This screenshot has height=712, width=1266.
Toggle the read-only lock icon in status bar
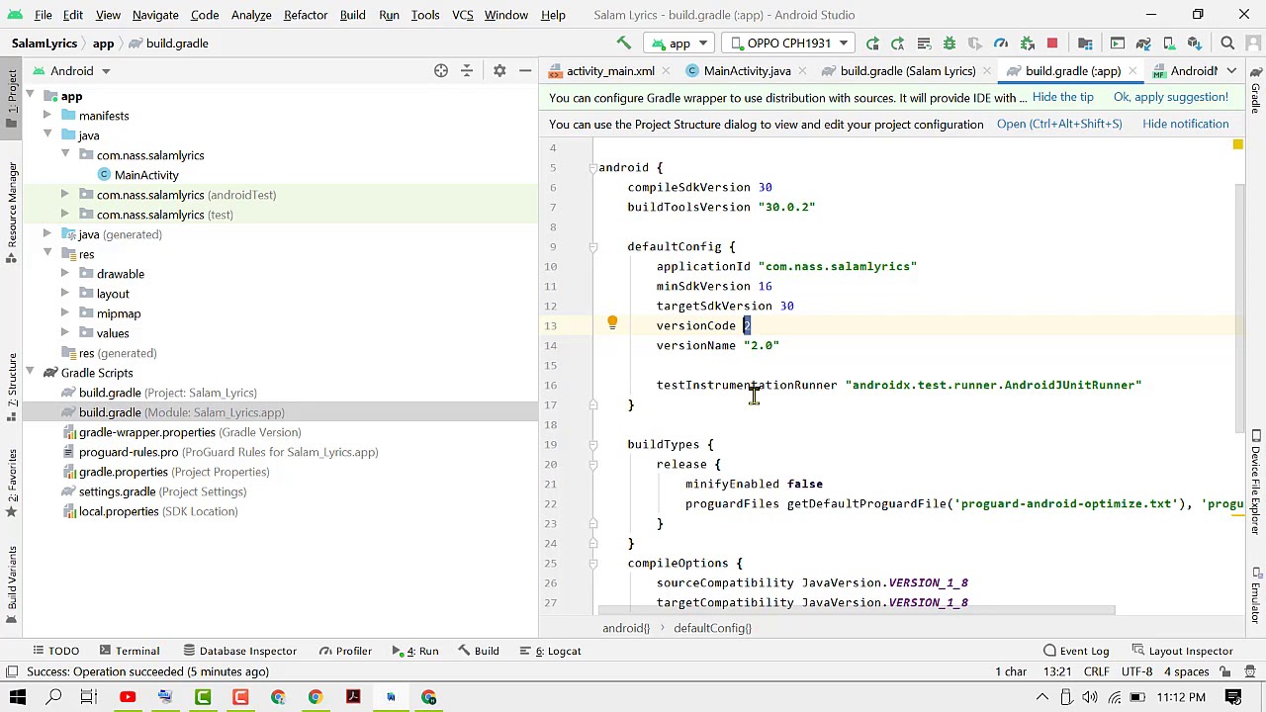[x=1224, y=671]
